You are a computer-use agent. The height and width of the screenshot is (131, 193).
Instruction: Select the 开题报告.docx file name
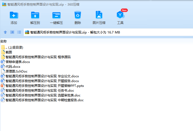tap(42, 81)
